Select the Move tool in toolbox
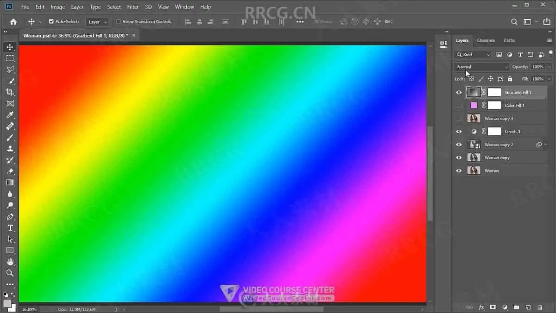The height and width of the screenshot is (313, 556). pyautogui.click(x=10, y=47)
